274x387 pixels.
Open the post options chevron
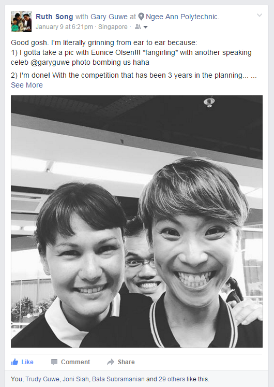tap(260, 16)
